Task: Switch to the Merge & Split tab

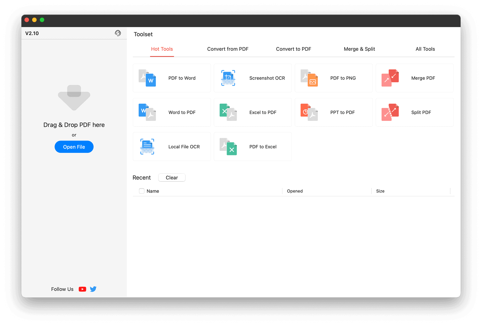Action: click(359, 49)
